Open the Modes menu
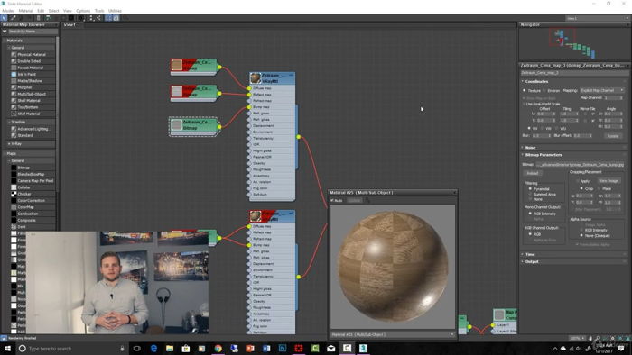This screenshot has height=355, width=632. tap(8, 11)
